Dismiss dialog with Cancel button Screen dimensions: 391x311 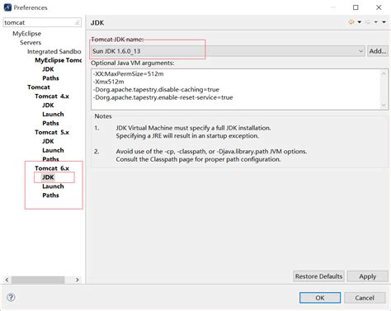[x=365, y=298]
